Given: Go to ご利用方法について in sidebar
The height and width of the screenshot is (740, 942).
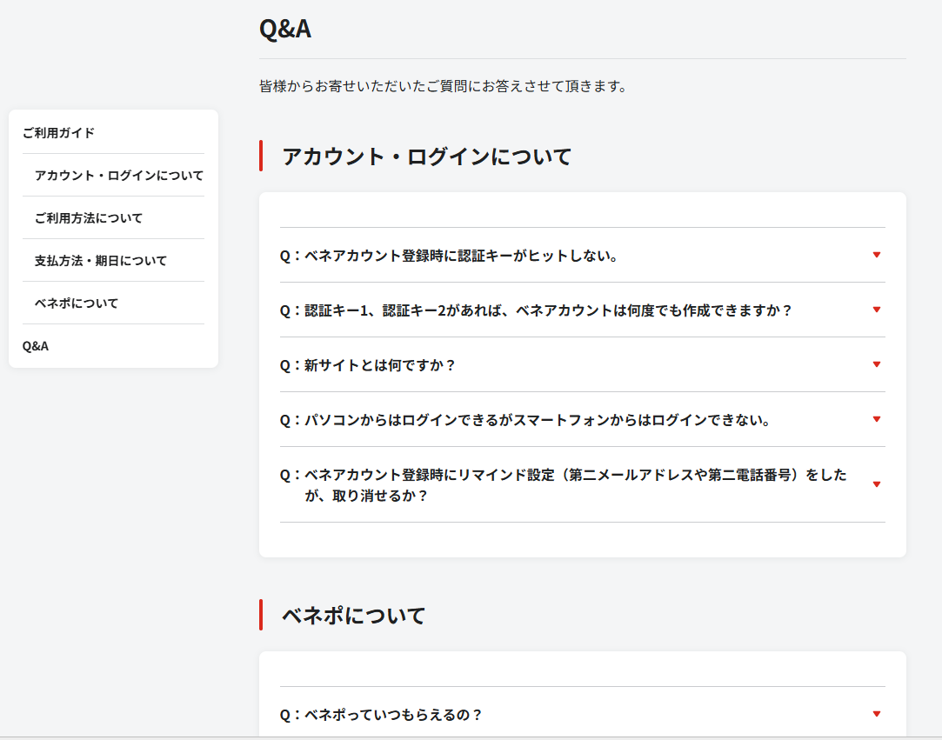Looking at the screenshot, I should 88,218.
